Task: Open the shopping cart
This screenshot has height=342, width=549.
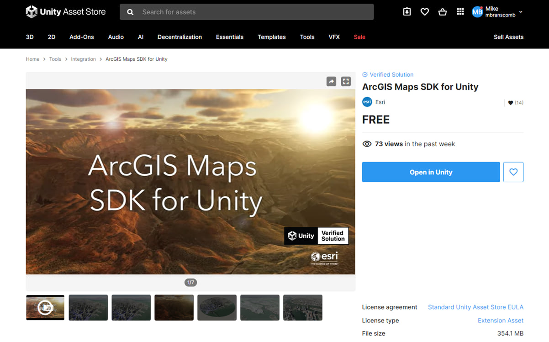Action: point(442,12)
